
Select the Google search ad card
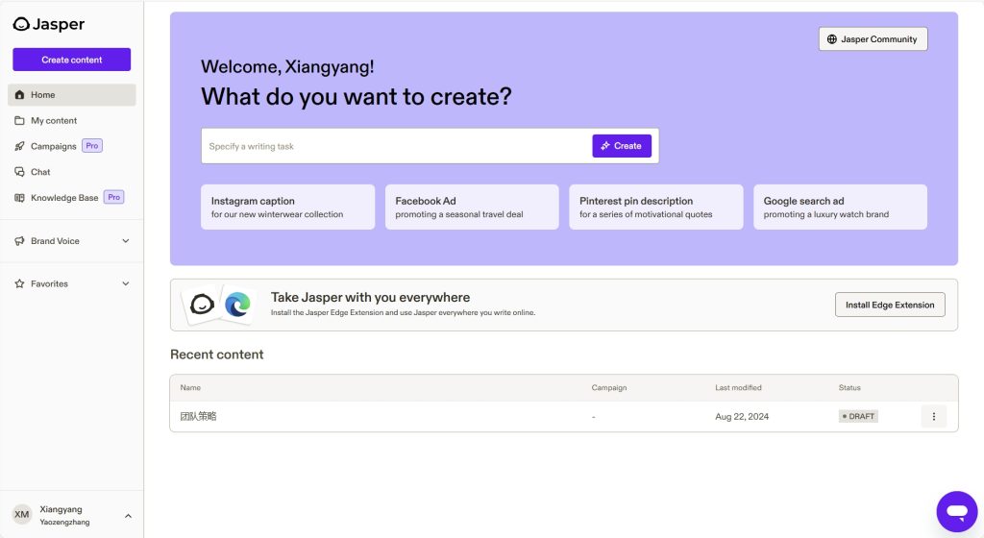pyautogui.click(x=840, y=207)
